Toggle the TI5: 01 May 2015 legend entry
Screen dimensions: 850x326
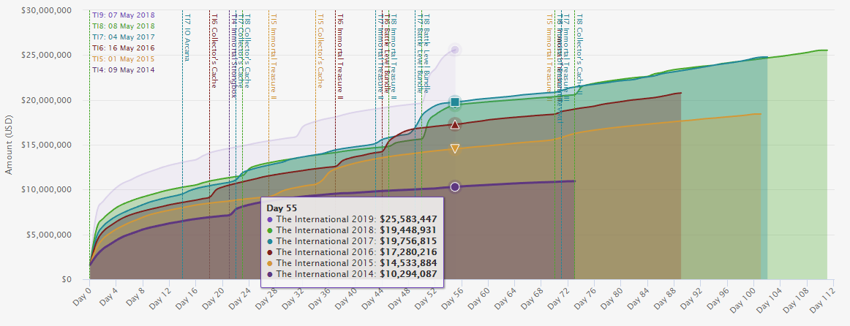click(123, 59)
